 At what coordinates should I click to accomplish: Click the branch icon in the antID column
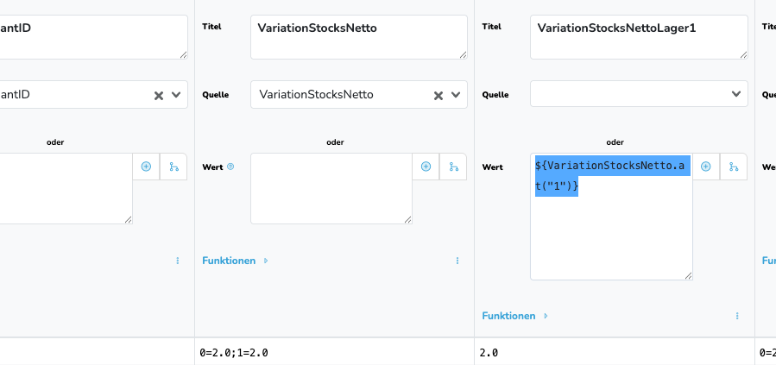173,167
